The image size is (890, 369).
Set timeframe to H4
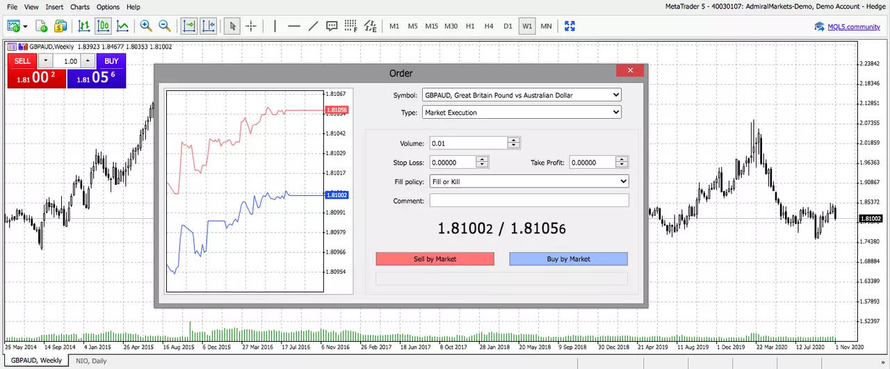click(489, 26)
